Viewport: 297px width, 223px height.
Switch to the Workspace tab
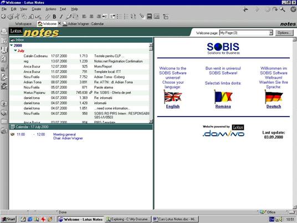point(23,24)
